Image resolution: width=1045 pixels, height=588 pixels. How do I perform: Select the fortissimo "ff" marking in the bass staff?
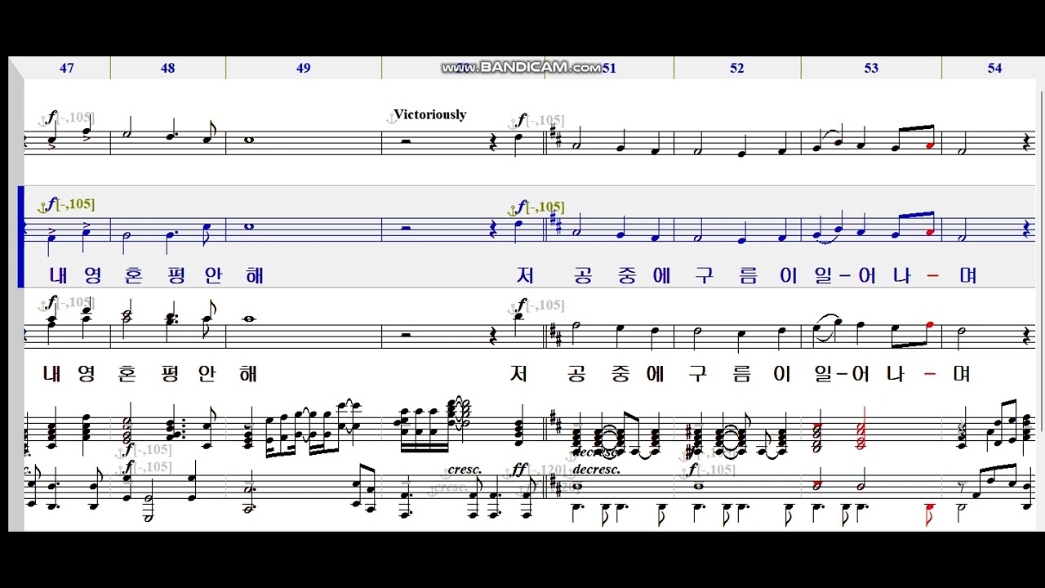point(520,470)
